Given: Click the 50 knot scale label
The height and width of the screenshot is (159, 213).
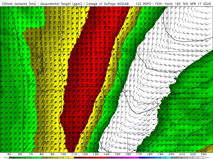Looking at the screenshot, I should click(x=9, y=154).
